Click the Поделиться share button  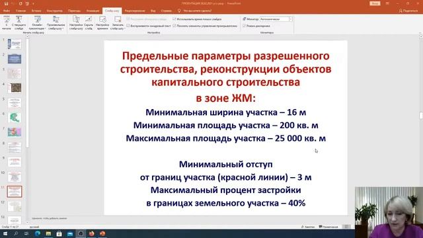point(408,11)
